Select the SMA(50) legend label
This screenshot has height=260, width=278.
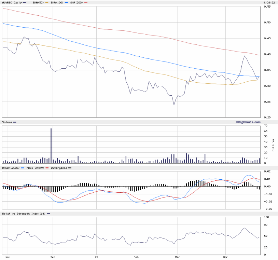[38, 3]
